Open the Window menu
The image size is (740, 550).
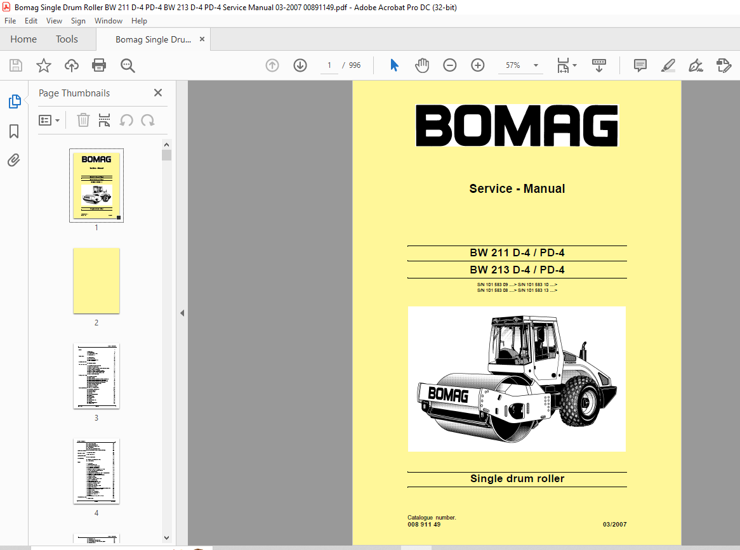(x=109, y=21)
